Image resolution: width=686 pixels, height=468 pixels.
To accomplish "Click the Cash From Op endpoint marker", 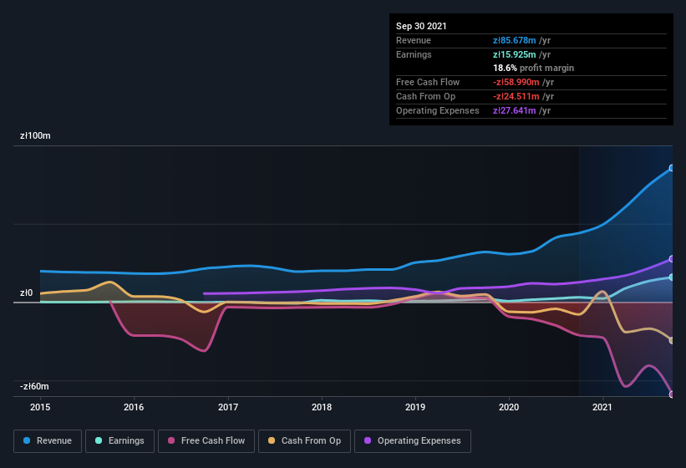I will coord(672,340).
